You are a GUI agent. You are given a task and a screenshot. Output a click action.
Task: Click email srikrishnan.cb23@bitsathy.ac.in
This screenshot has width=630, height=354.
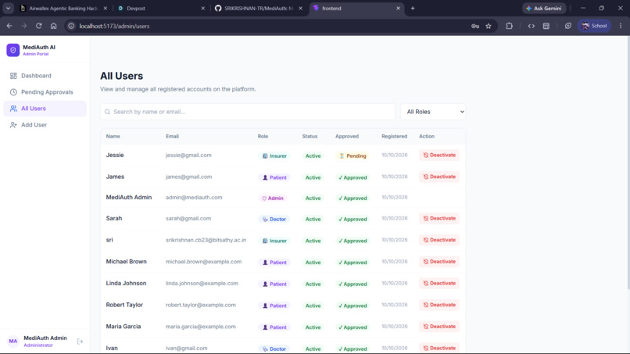(x=206, y=240)
